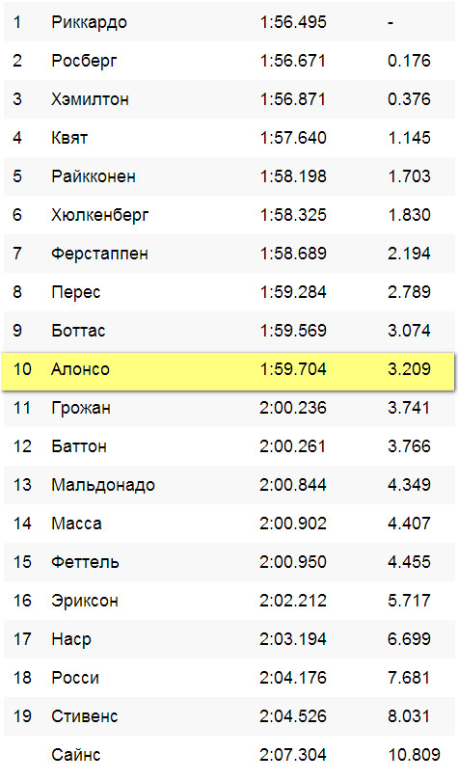458x780 pixels.
Task: Click Росберг lap time 1:56.671
Action: point(293,61)
